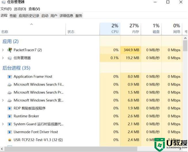Screen dimensions: 188x152
Task: Sort by the CPU 2% column header
Action: click(x=110, y=29)
